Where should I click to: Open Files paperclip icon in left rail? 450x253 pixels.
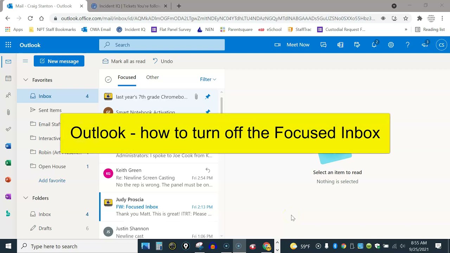point(8,112)
